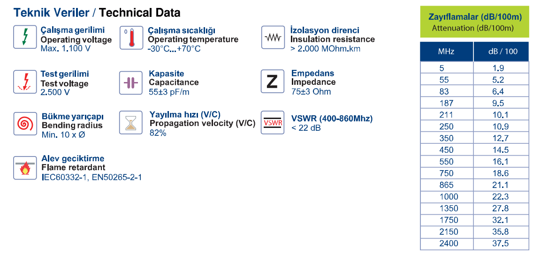The image size is (533, 254).
Task: Click the purple capacitor capacitance icon
Action: [x=131, y=82]
